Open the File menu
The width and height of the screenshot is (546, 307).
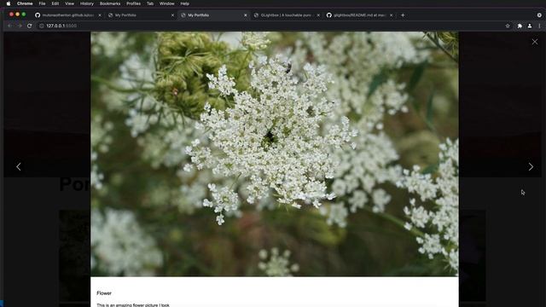point(42,3)
